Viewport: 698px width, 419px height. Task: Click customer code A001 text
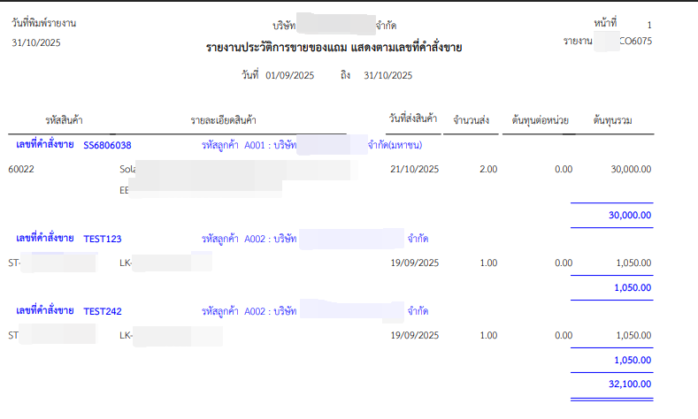click(x=254, y=145)
